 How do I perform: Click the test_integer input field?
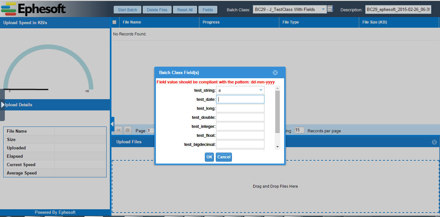pyautogui.click(x=240, y=126)
